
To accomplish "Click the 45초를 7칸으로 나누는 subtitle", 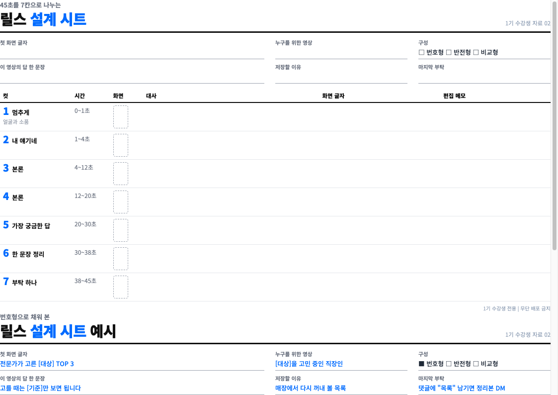I will [x=30, y=5].
